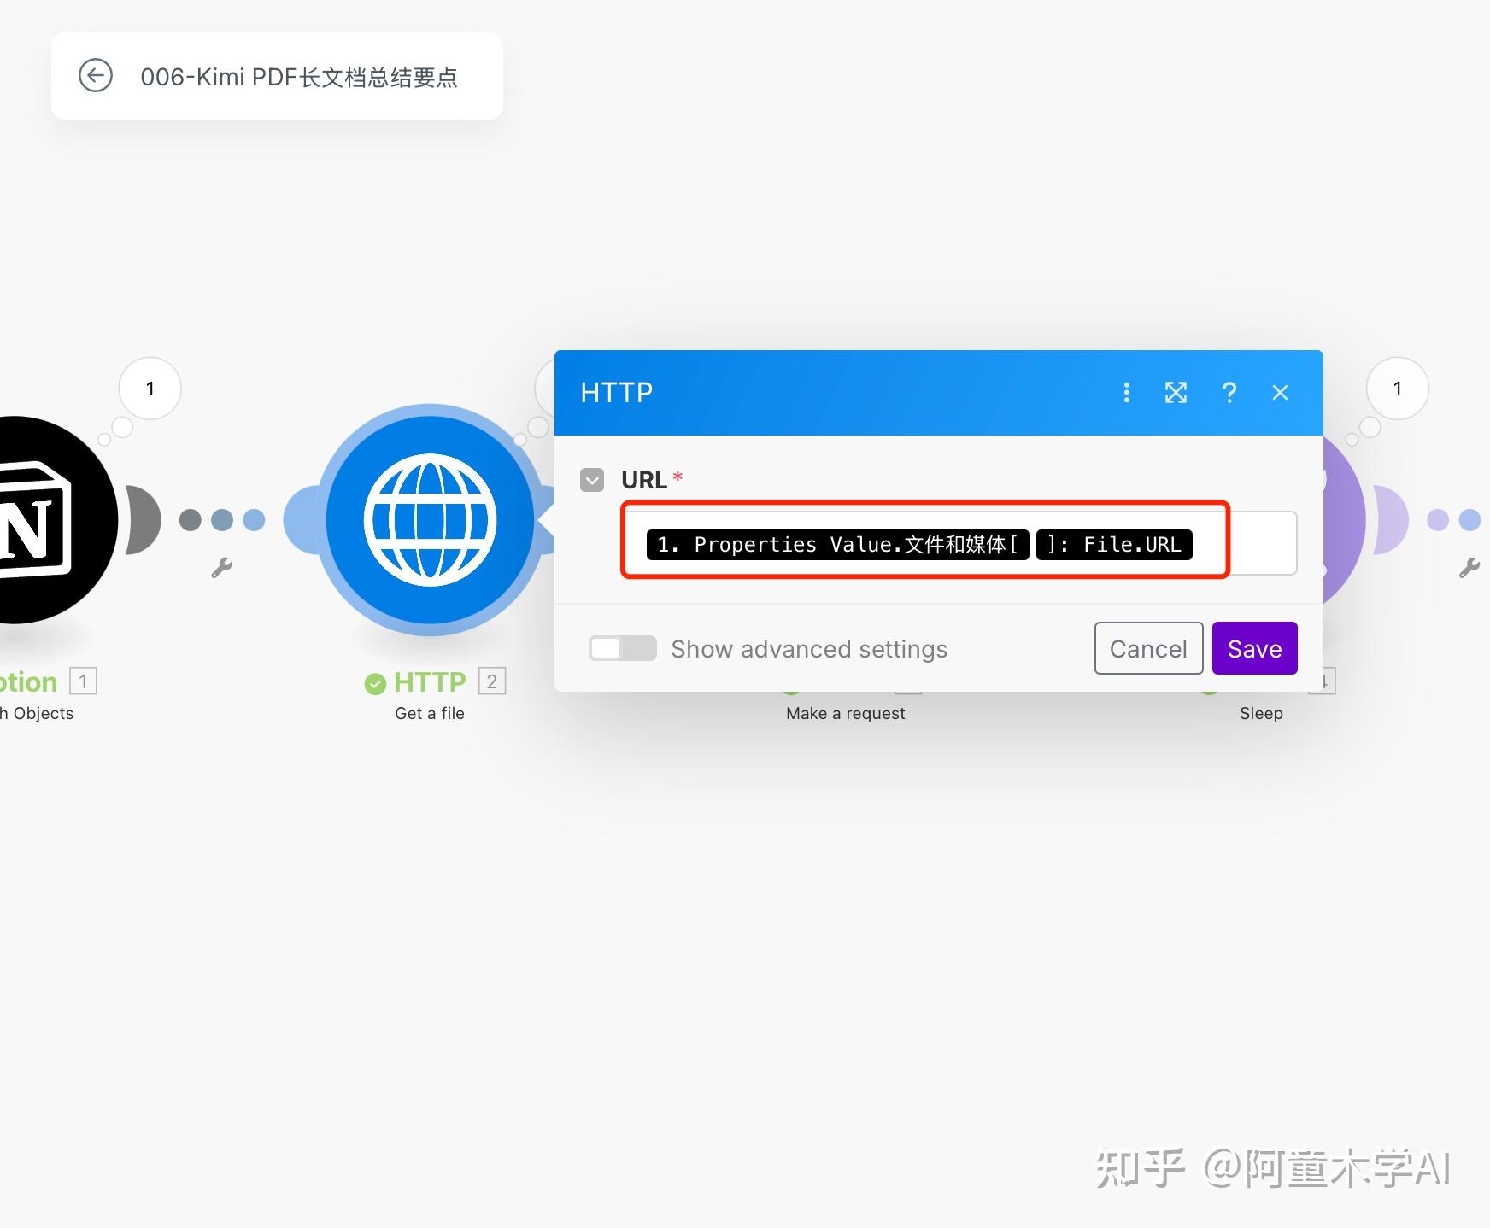Select the Notion Search Objects module icon
This screenshot has width=1490, height=1228.
coord(38,518)
